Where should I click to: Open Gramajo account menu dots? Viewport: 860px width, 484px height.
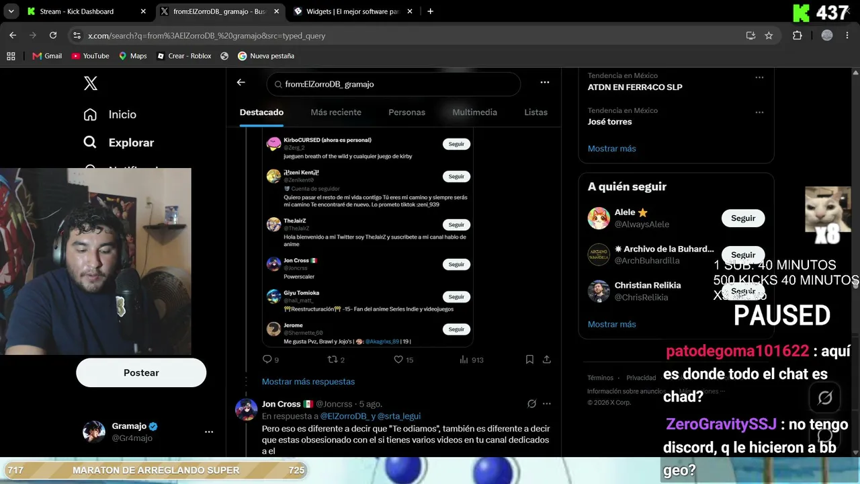point(209,432)
